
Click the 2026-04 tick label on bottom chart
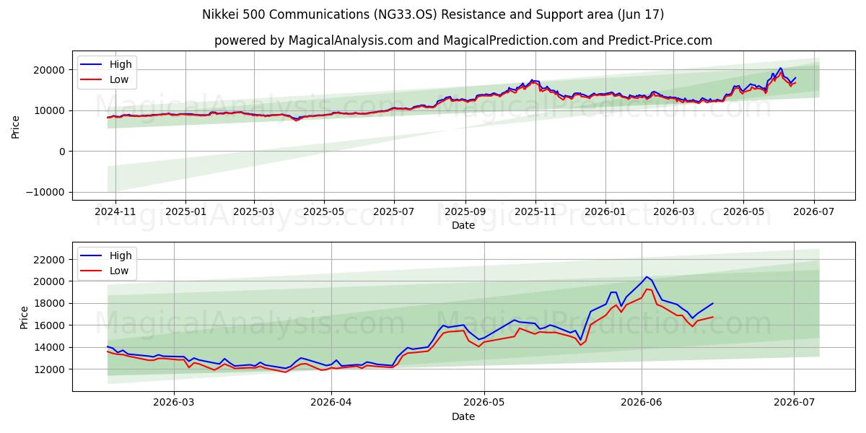[x=331, y=403]
